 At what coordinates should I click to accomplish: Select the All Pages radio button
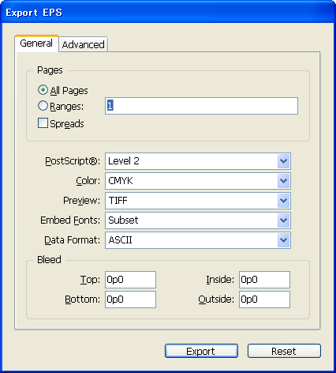click(x=43, y=90)
